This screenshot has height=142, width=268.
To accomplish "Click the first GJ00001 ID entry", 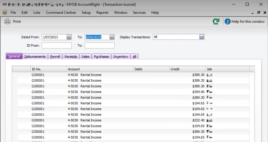I will [38, 75].
